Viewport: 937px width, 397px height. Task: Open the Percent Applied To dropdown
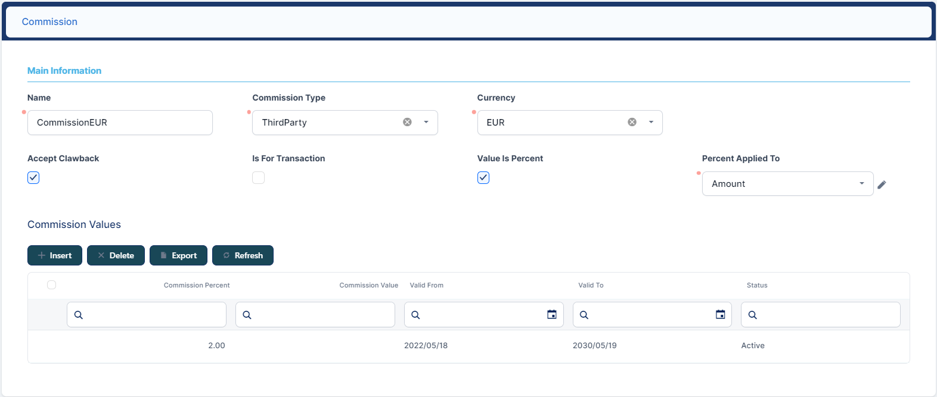(x=787, y=184)
